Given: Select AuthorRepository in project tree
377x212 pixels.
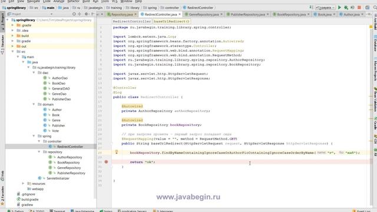Looking at the screenshot, I should click(70, 157).
